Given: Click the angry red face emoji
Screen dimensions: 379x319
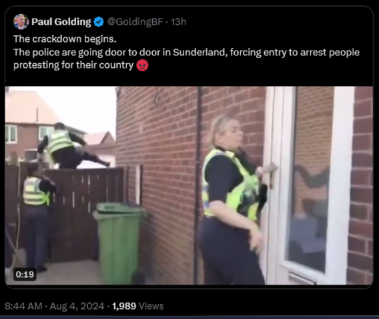Looking at the screenshot, I should pyautogui.click(x=142, y=65).
